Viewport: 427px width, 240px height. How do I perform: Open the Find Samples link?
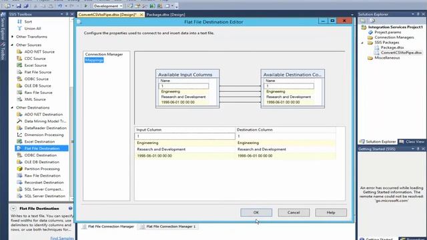[x=62, y=238]
